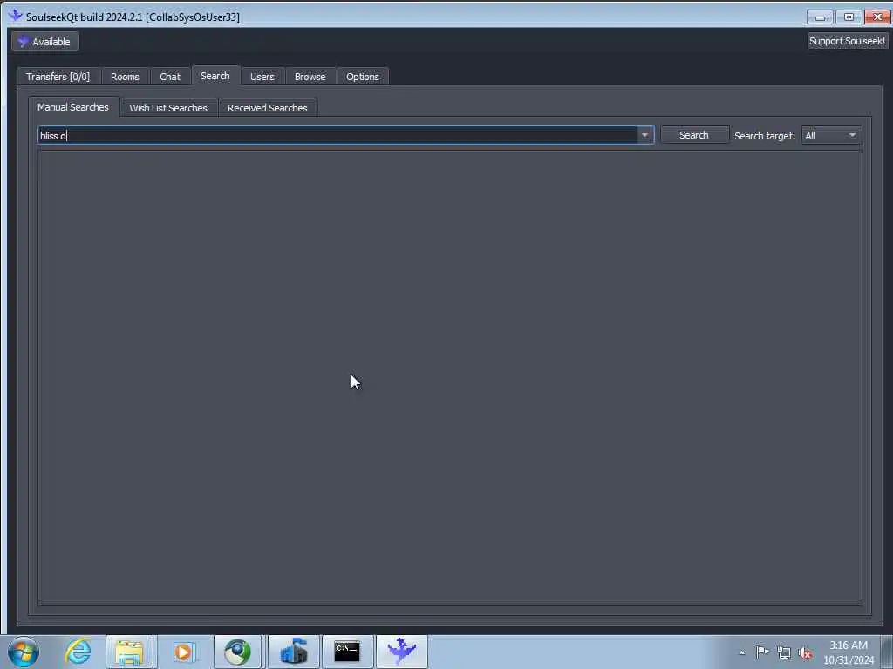Screen dimensions: 893x669
Task: Open the Wish List Searches subtab
Action: [168, 108]
